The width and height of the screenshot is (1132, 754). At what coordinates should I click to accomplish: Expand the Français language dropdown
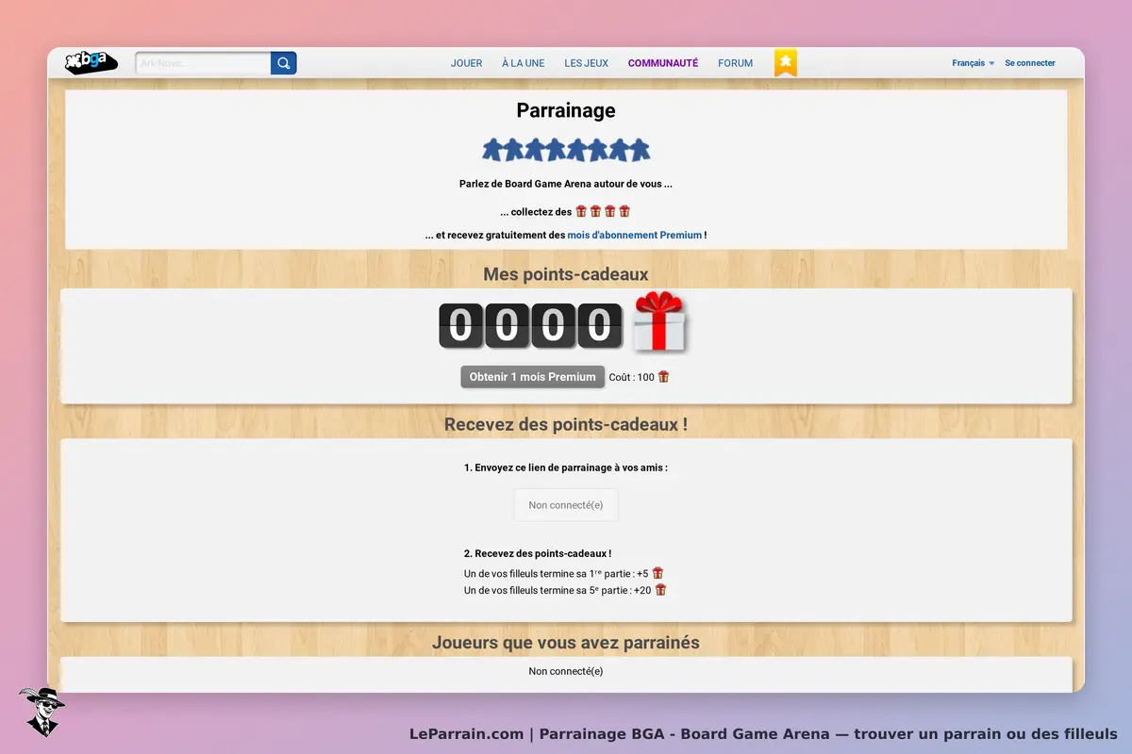point(973,63)
